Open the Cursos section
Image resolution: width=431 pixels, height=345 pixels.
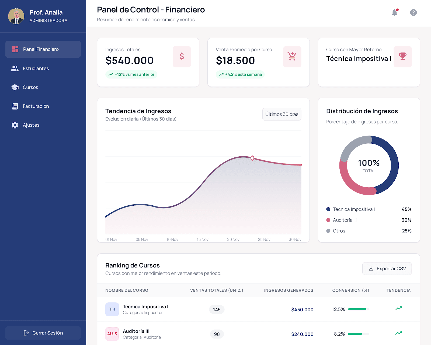43,87
